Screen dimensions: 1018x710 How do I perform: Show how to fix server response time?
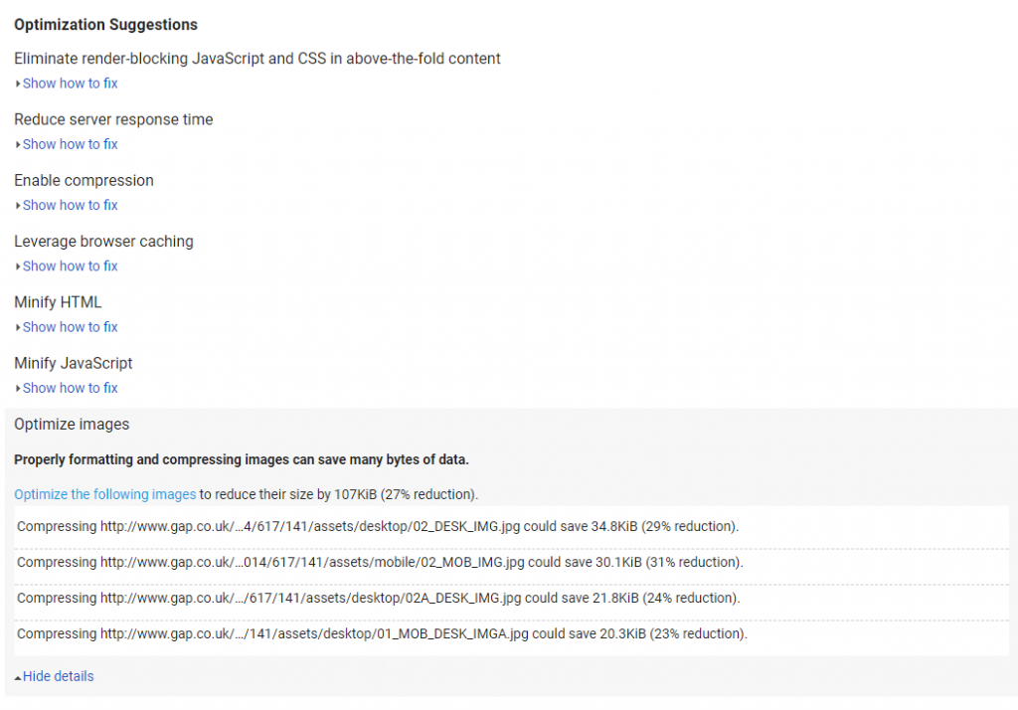click(69, 144)
